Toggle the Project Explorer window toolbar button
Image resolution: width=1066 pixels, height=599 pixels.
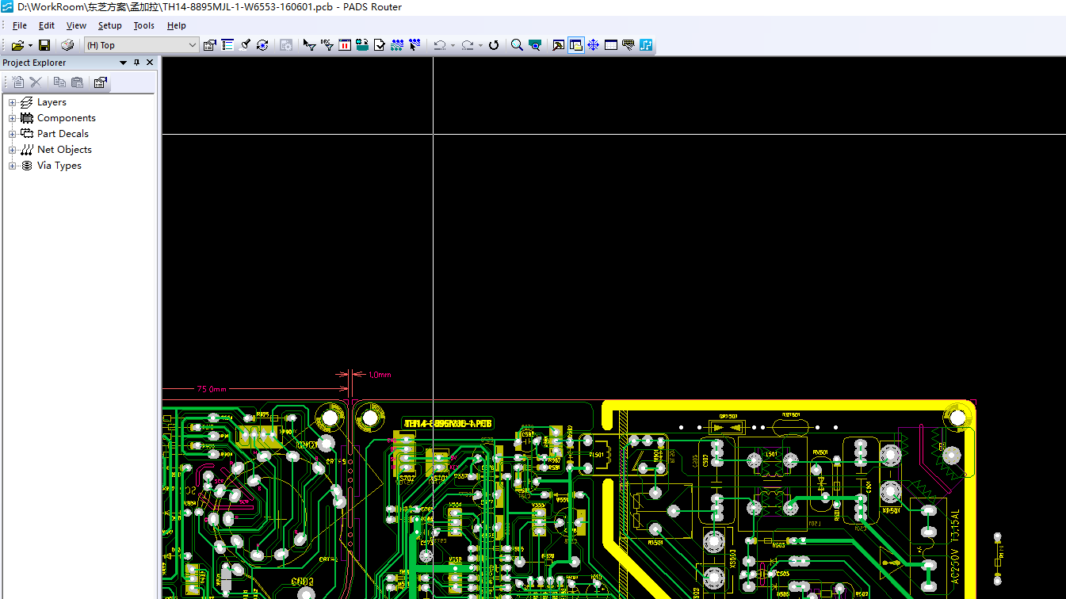[x=576, y=45]
